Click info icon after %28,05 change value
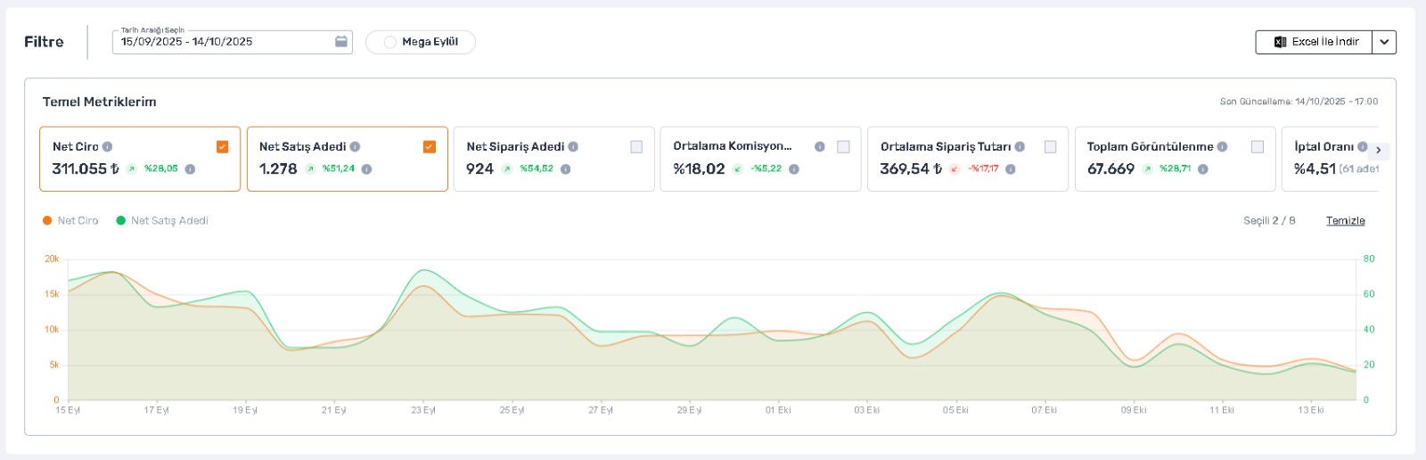Viewport: 1426px width, 460px height. tap(190, 168)
